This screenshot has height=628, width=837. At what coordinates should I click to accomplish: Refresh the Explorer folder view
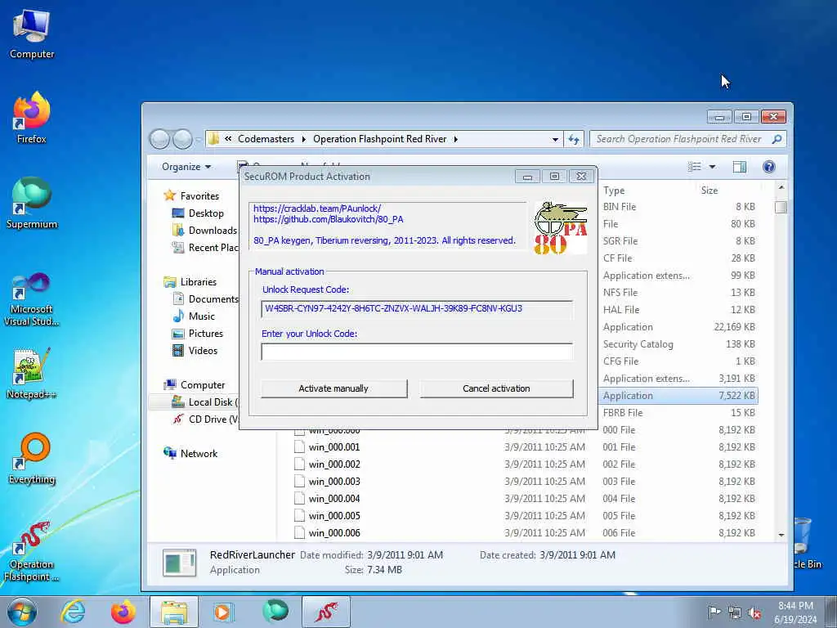click(574, 139)
